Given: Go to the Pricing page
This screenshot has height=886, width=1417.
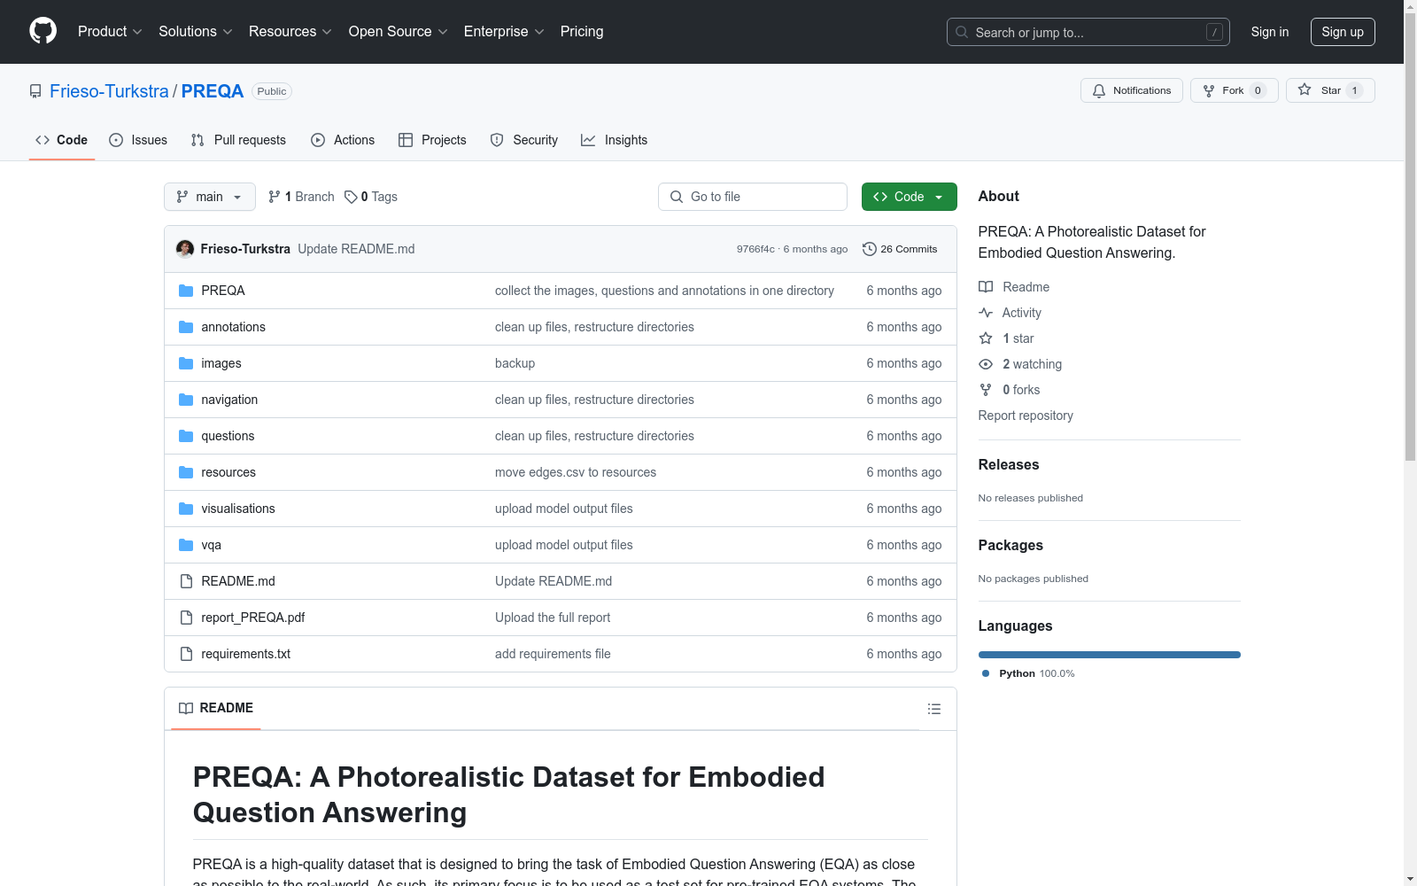Looking at the screenshot, I should coord(582,31).
